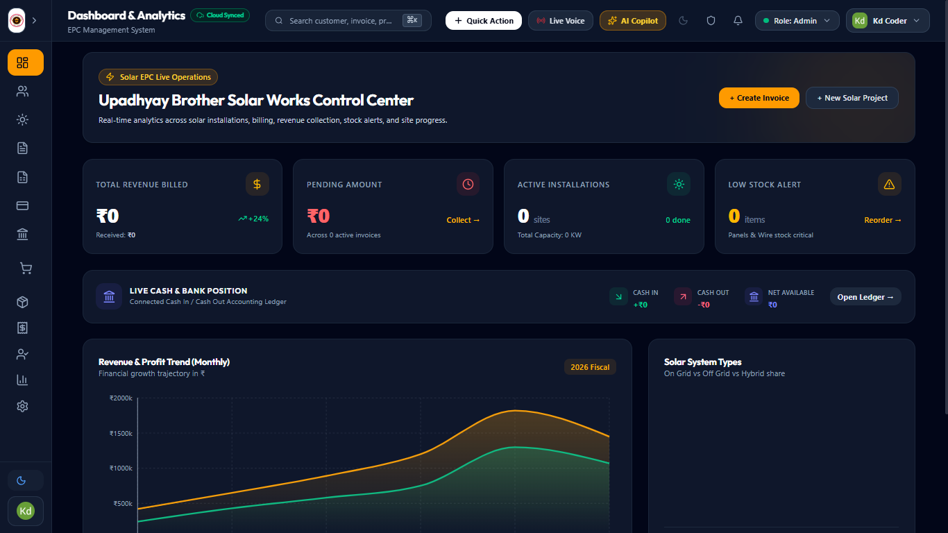The width and height of the screenshot is (948, 533).
Task: Open the solar projects sun sidebar icon
Action: [x=22, y=119]
